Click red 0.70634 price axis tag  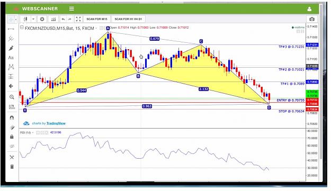(312, 110)
